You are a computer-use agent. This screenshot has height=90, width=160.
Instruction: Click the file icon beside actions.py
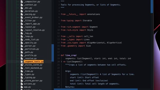(x=22, y=84)
